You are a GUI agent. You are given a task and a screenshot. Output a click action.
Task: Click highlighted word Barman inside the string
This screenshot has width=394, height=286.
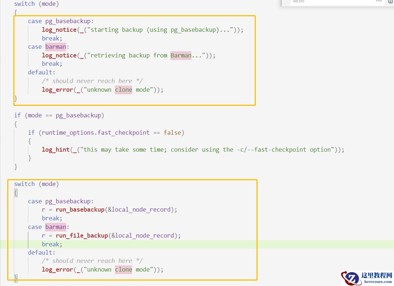(x=181, y=56)
